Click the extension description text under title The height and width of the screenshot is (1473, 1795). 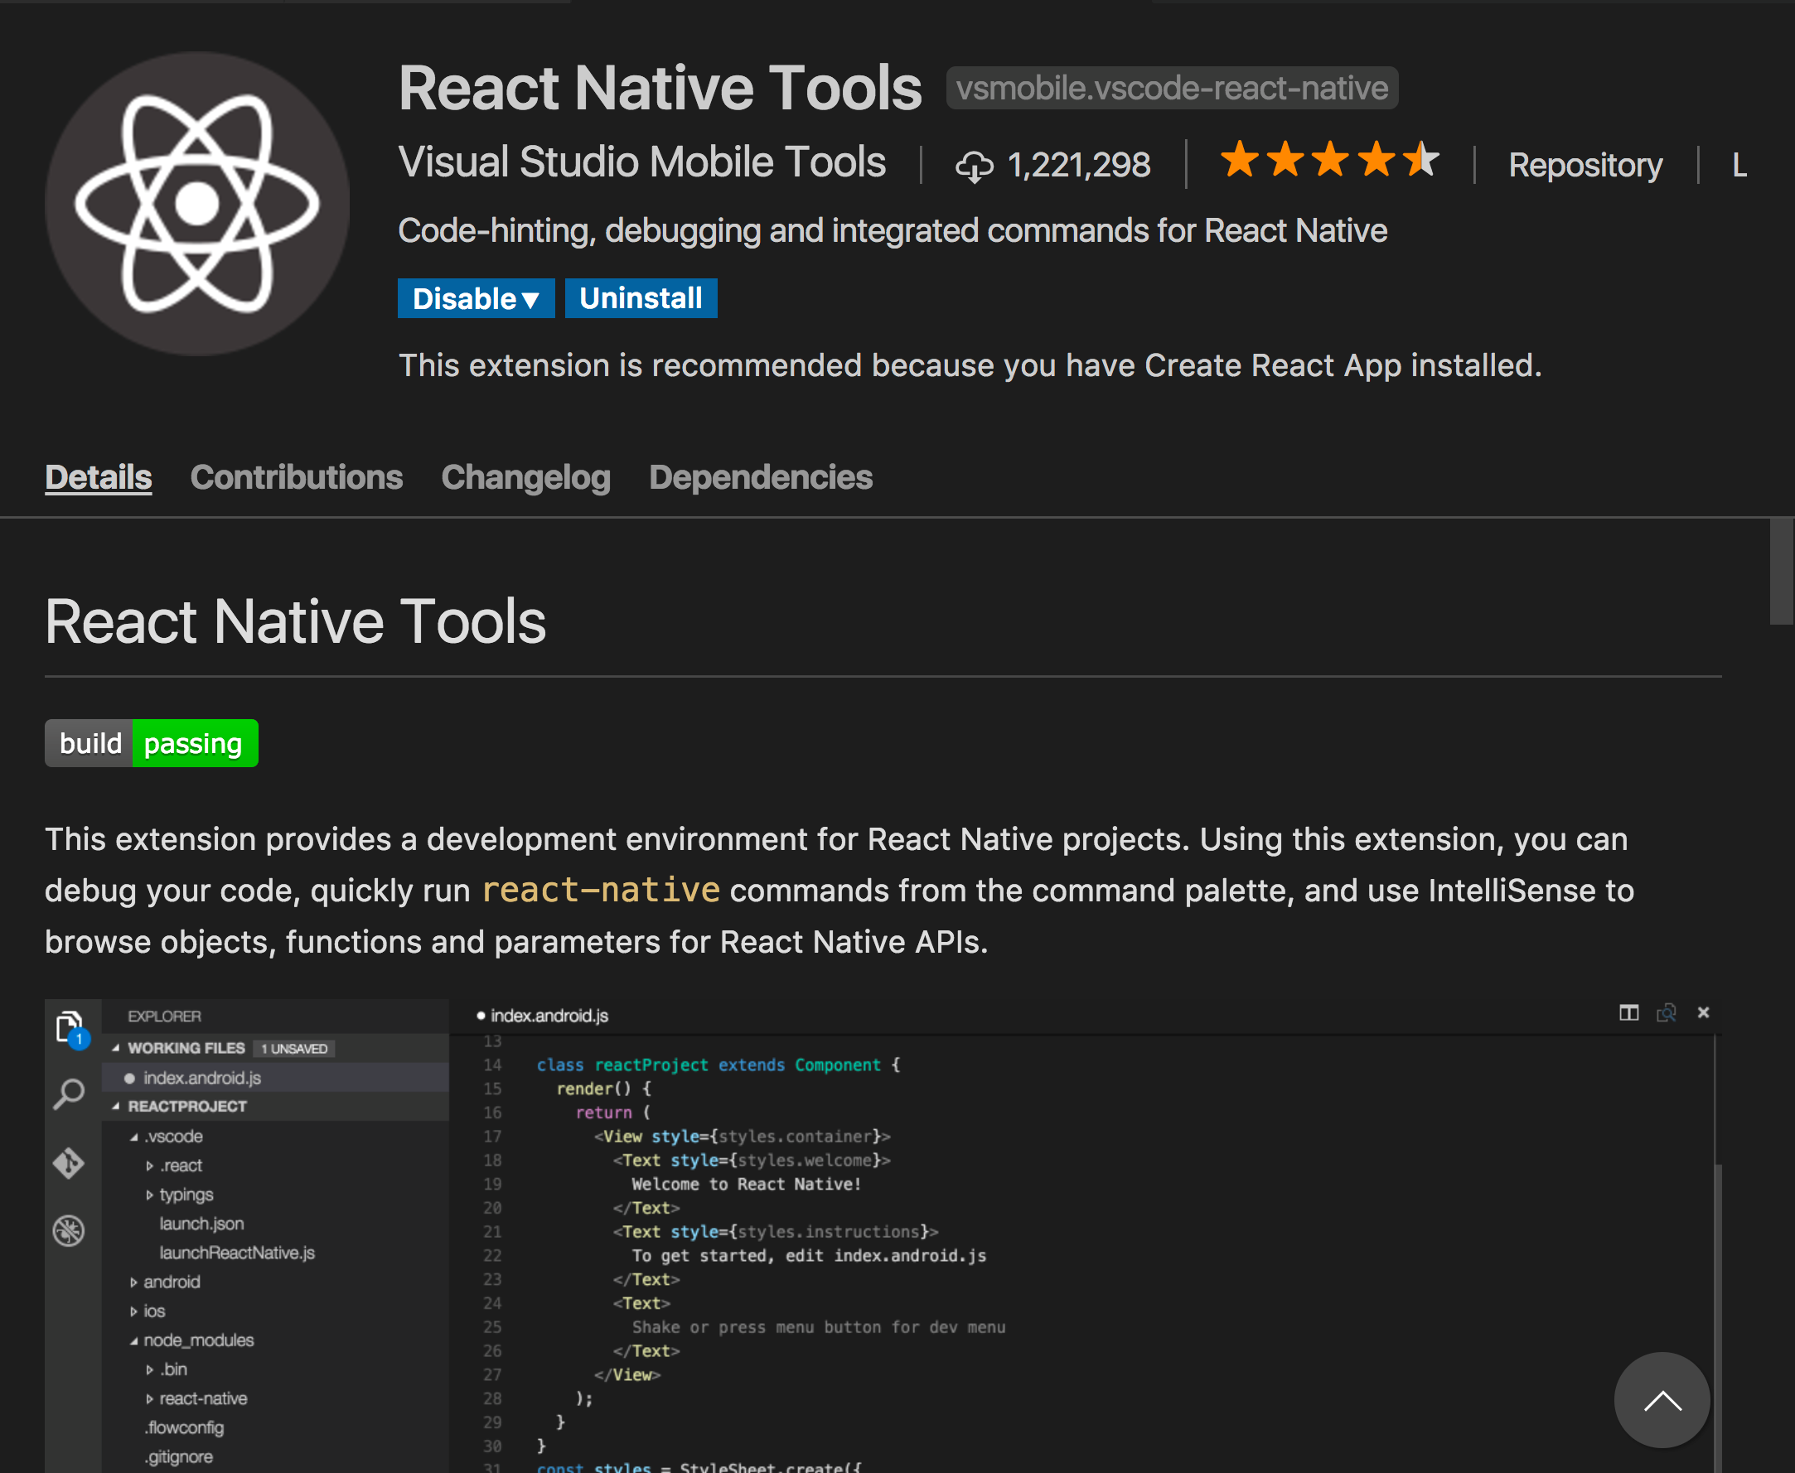click(892, 231)
